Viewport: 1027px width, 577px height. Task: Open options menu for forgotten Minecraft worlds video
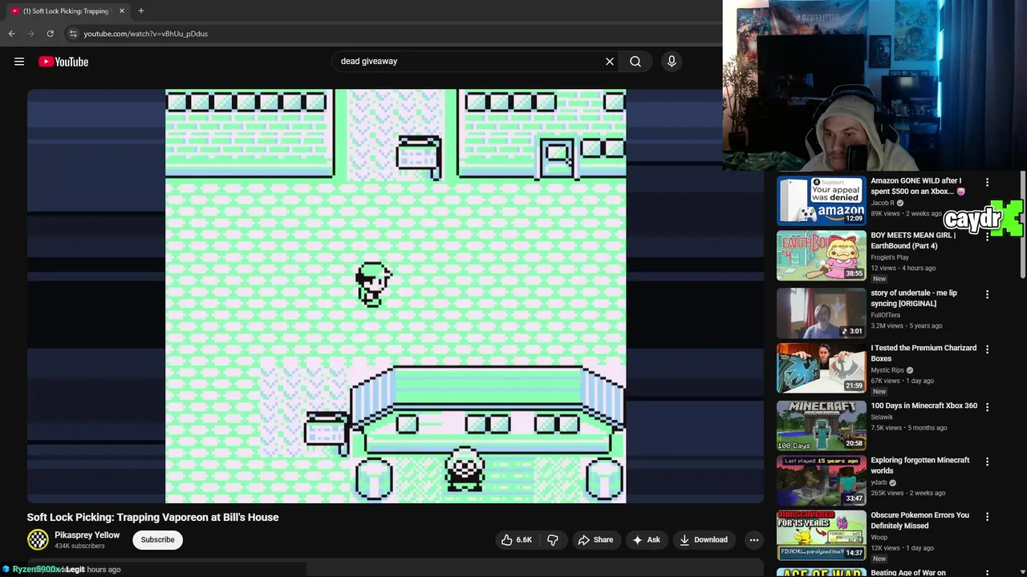coord(987,462)
